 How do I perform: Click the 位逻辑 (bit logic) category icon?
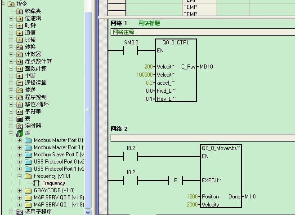[x=19, y=18]
